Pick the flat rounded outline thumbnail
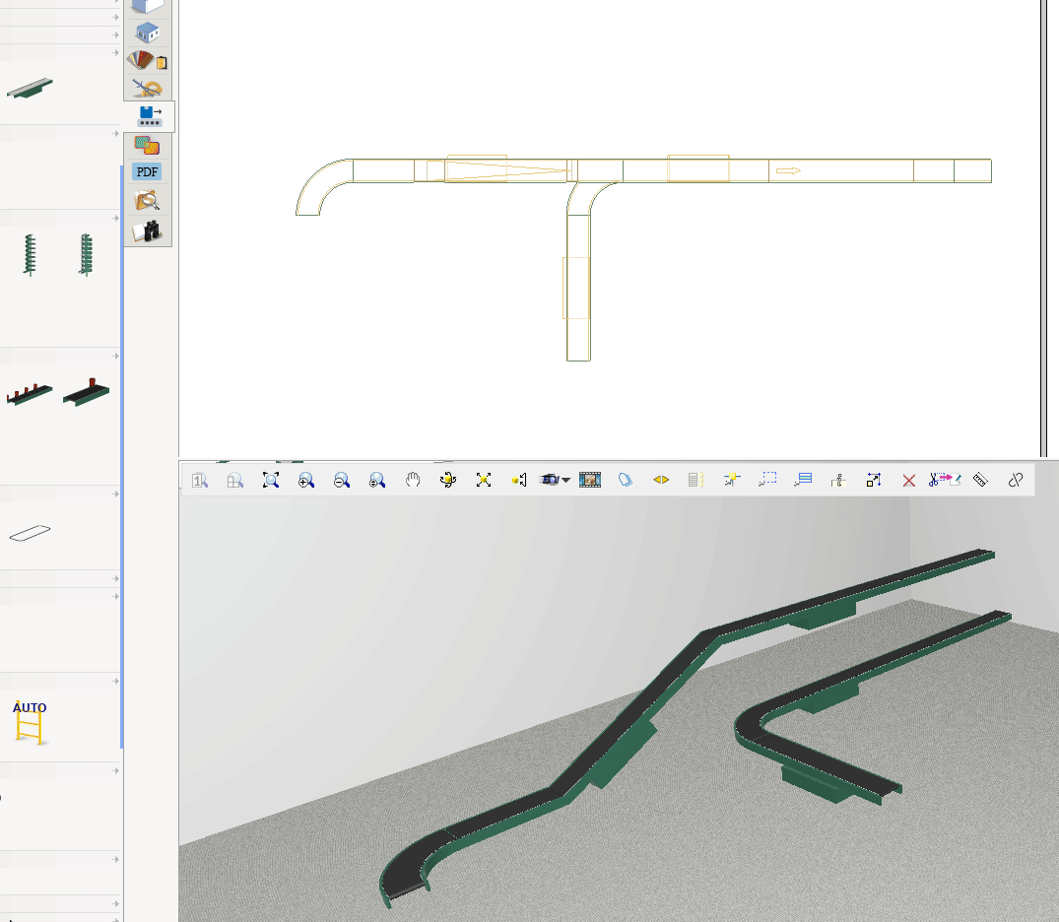The width and height of the screenshot is (1059, 922). coord(31,533)
